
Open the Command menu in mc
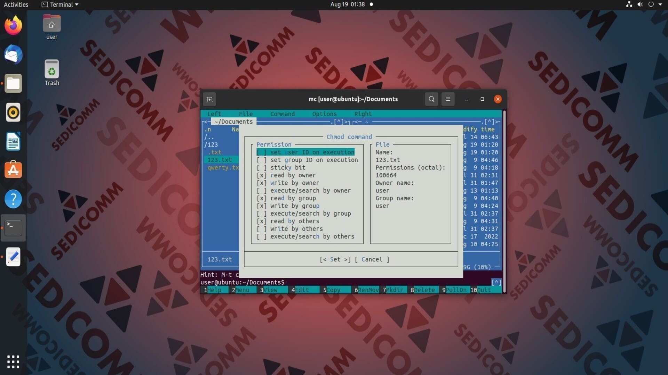(283, 114)
